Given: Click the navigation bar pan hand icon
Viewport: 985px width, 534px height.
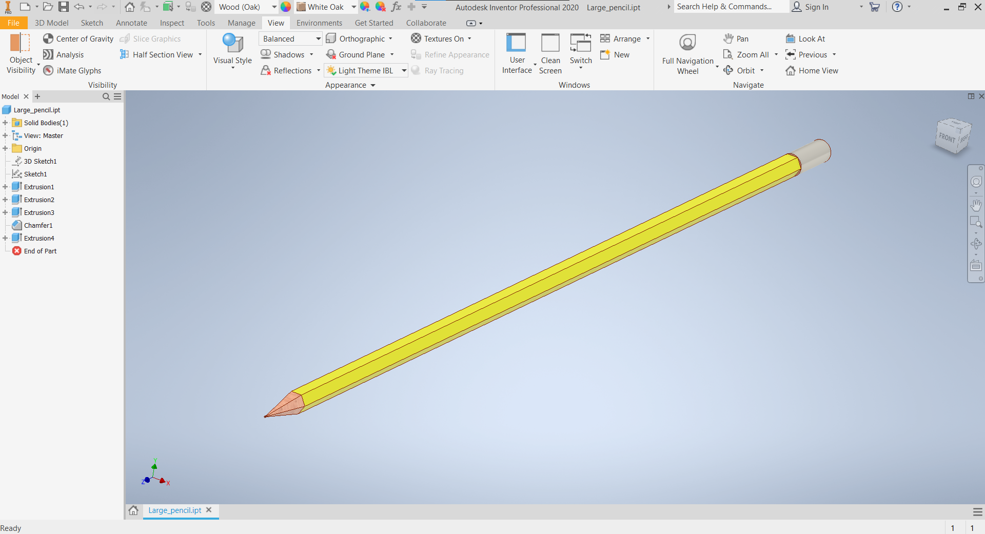Looking at the screenshot, I should pos(976,205).
